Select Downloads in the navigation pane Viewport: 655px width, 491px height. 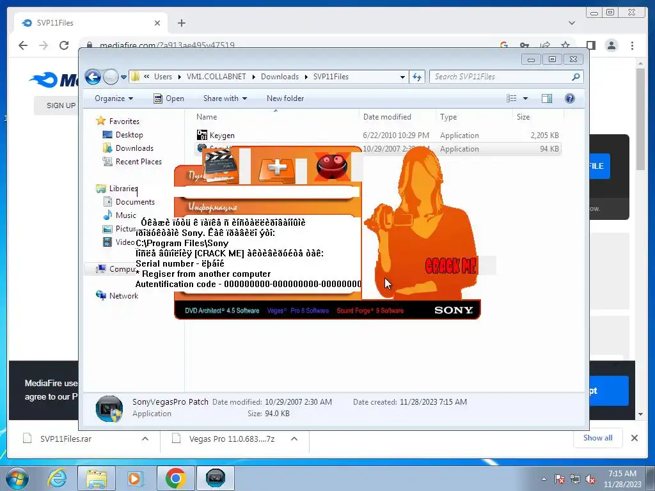coord(134,148)
